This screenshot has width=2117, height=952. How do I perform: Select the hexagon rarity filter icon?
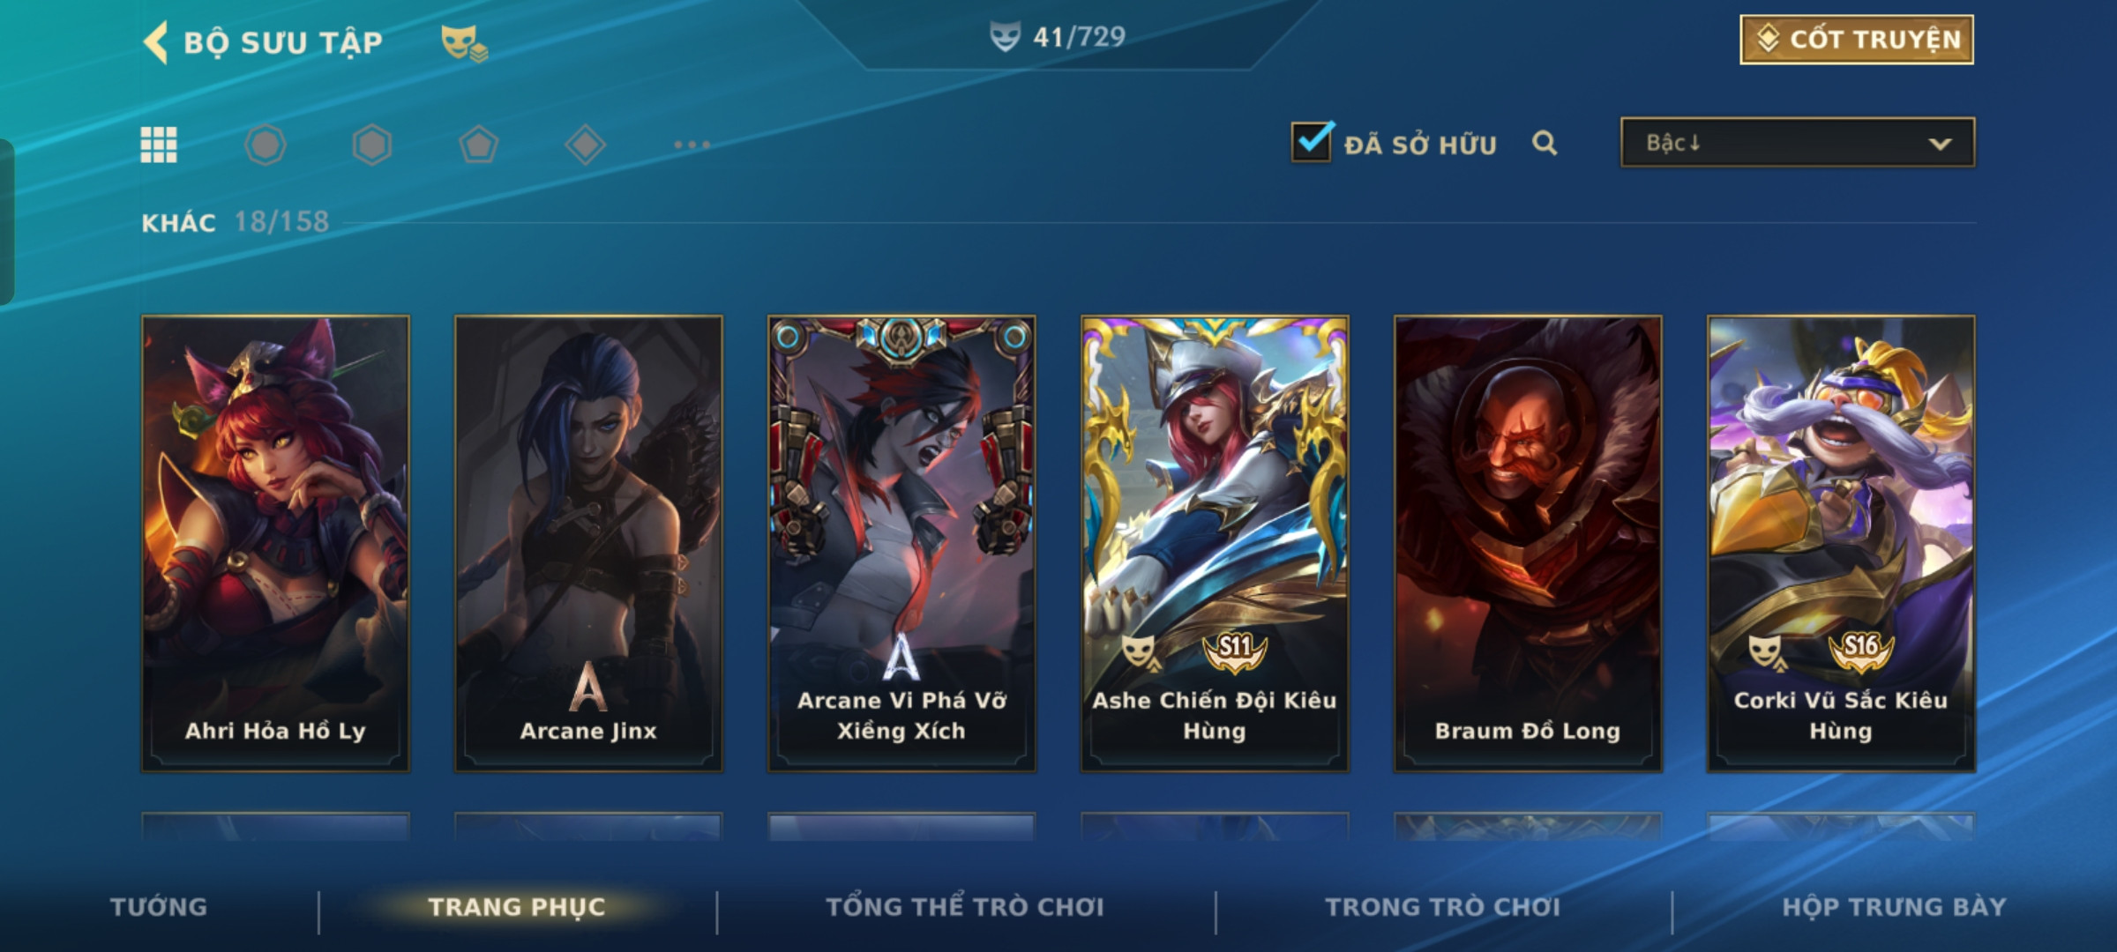click(372, 145)
